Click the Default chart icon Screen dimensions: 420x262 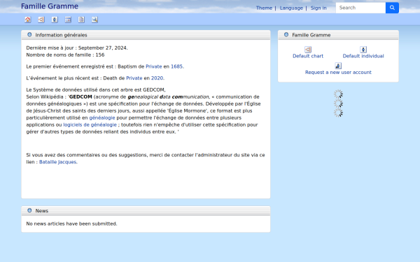(308, 50)
